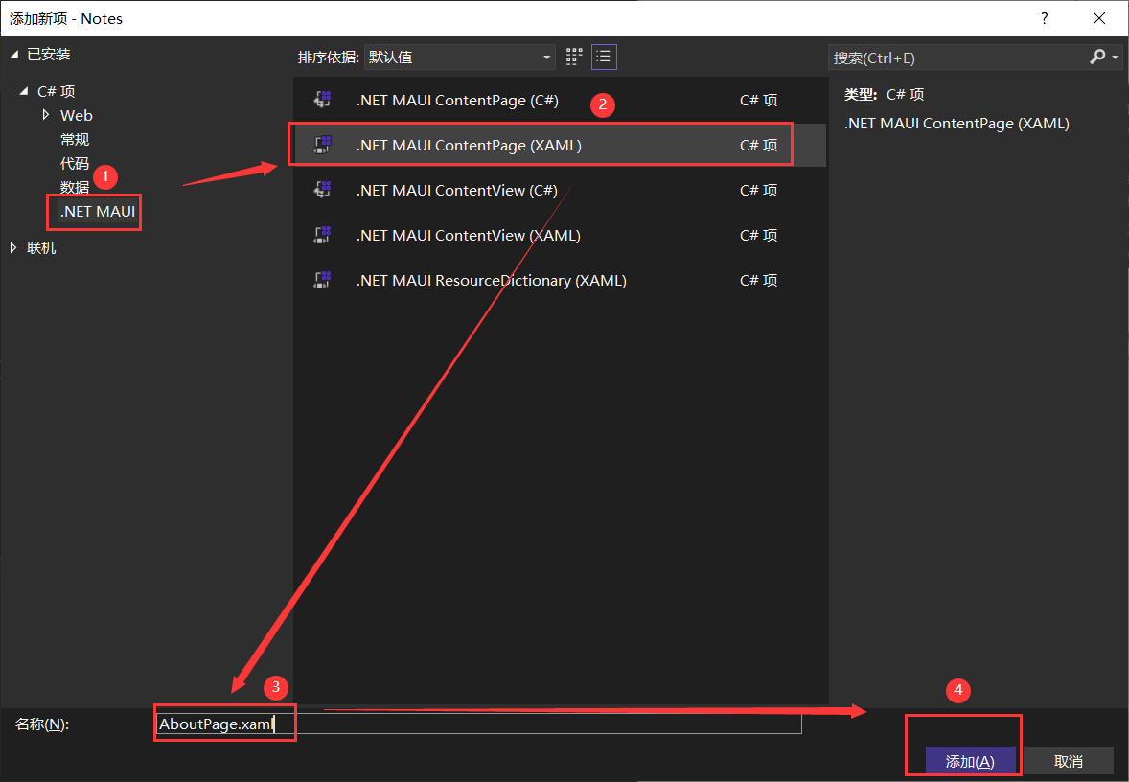
Task: Click the 类型: C# 项 label in details
Action: (884, 94)
